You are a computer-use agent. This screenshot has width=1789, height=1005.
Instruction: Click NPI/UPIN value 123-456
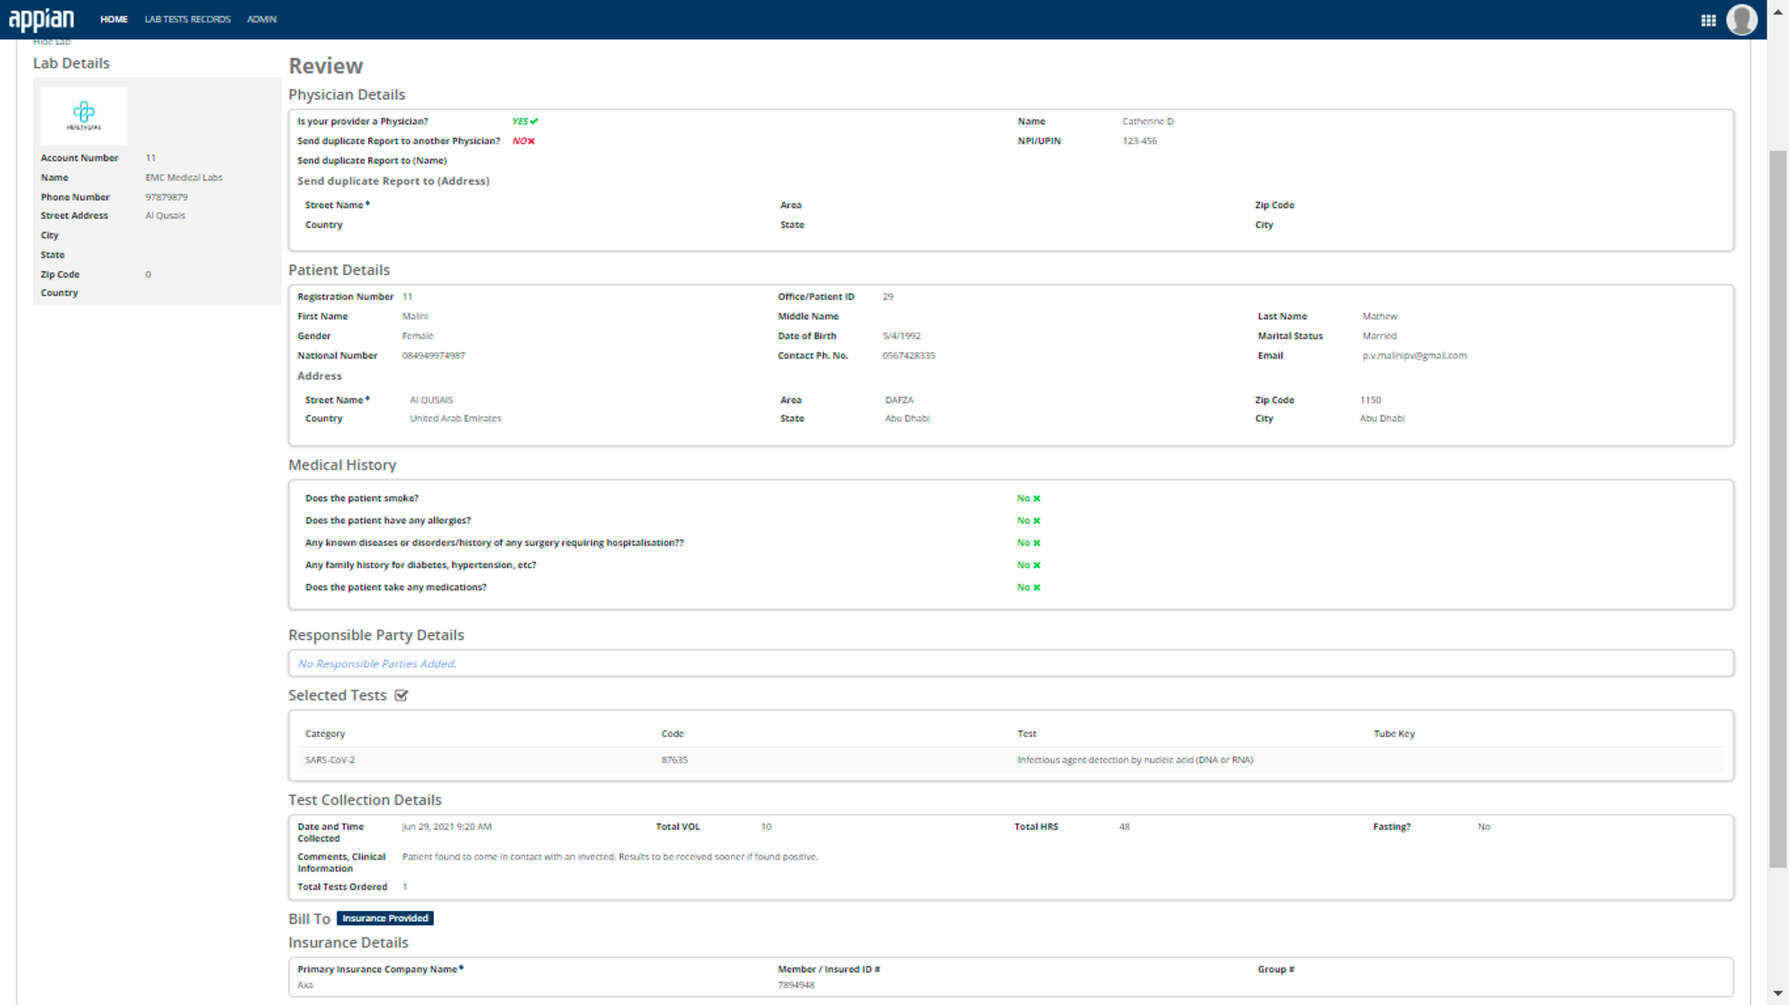pos(1140,141)
